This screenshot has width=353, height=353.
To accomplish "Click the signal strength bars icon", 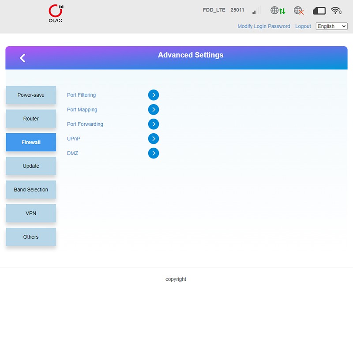I will 255,11.
